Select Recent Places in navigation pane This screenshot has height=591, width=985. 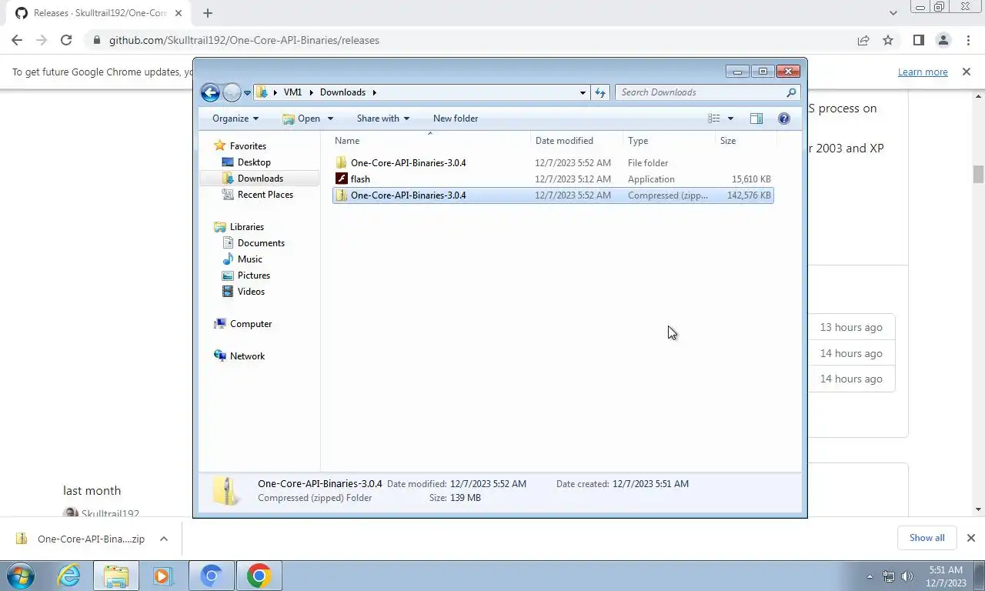coord(265,195)
